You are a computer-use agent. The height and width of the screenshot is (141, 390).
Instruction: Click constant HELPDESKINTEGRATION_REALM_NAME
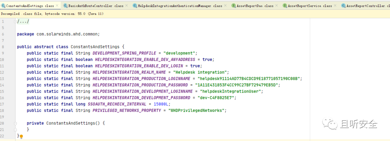point(129,72)
